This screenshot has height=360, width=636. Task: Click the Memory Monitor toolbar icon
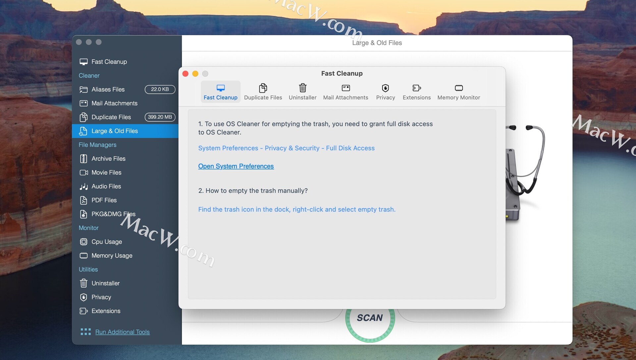[x=459, y=88]
